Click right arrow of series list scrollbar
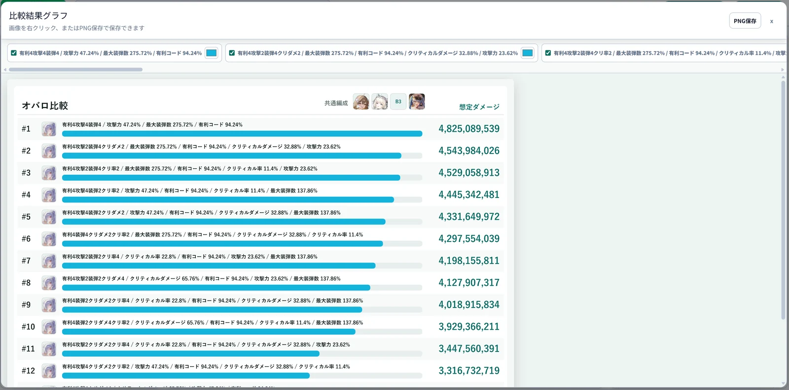This screenshot has height=390, width=789. (782, 70)
